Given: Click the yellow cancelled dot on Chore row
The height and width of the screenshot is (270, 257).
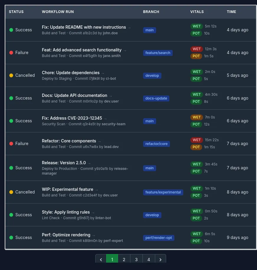Looking at the screenshot, I should (x=11, y=75).
